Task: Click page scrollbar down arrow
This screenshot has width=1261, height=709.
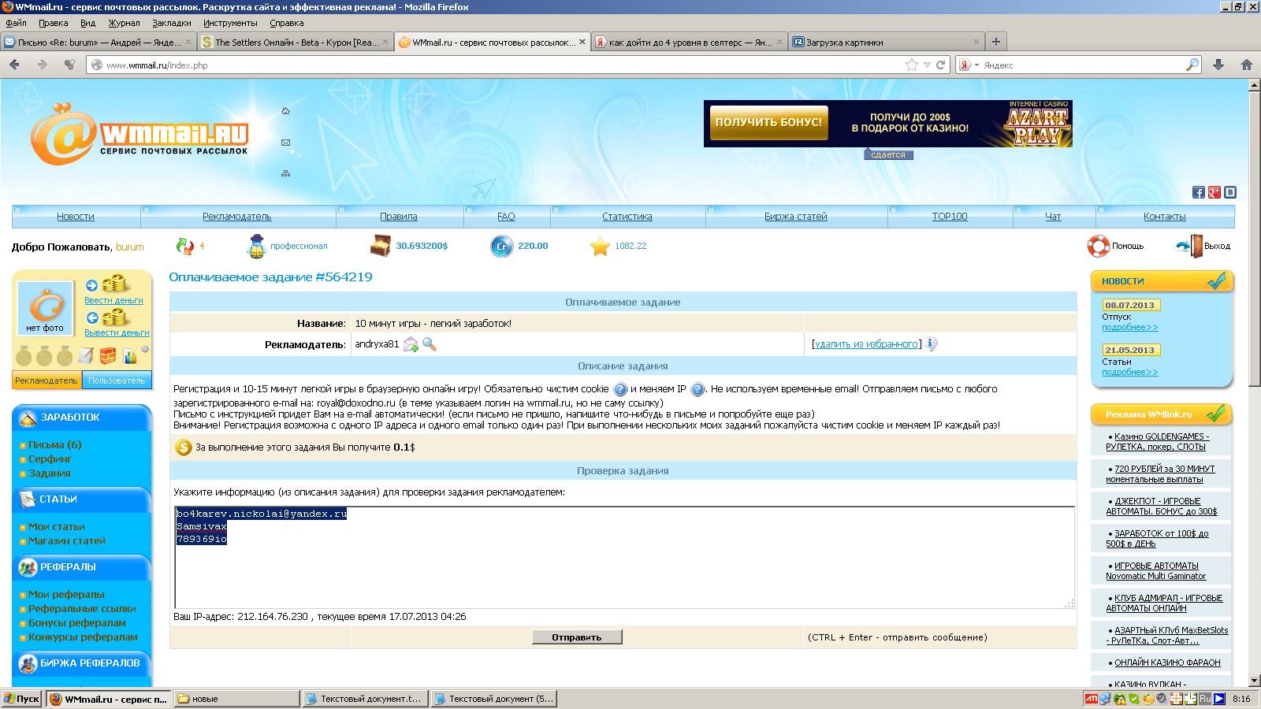Action: coord(1254,681)
